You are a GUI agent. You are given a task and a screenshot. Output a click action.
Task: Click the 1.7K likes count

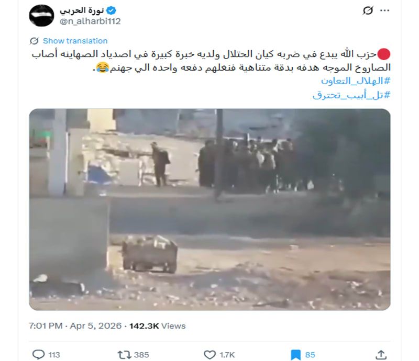(x=227, y=355)
